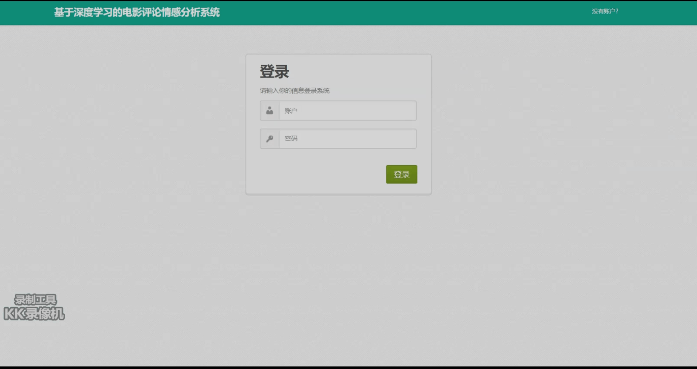This screenshot has height=369, width=697.
Task: Open the 没有账户? registration link
Action: click(x=605, y=11)
